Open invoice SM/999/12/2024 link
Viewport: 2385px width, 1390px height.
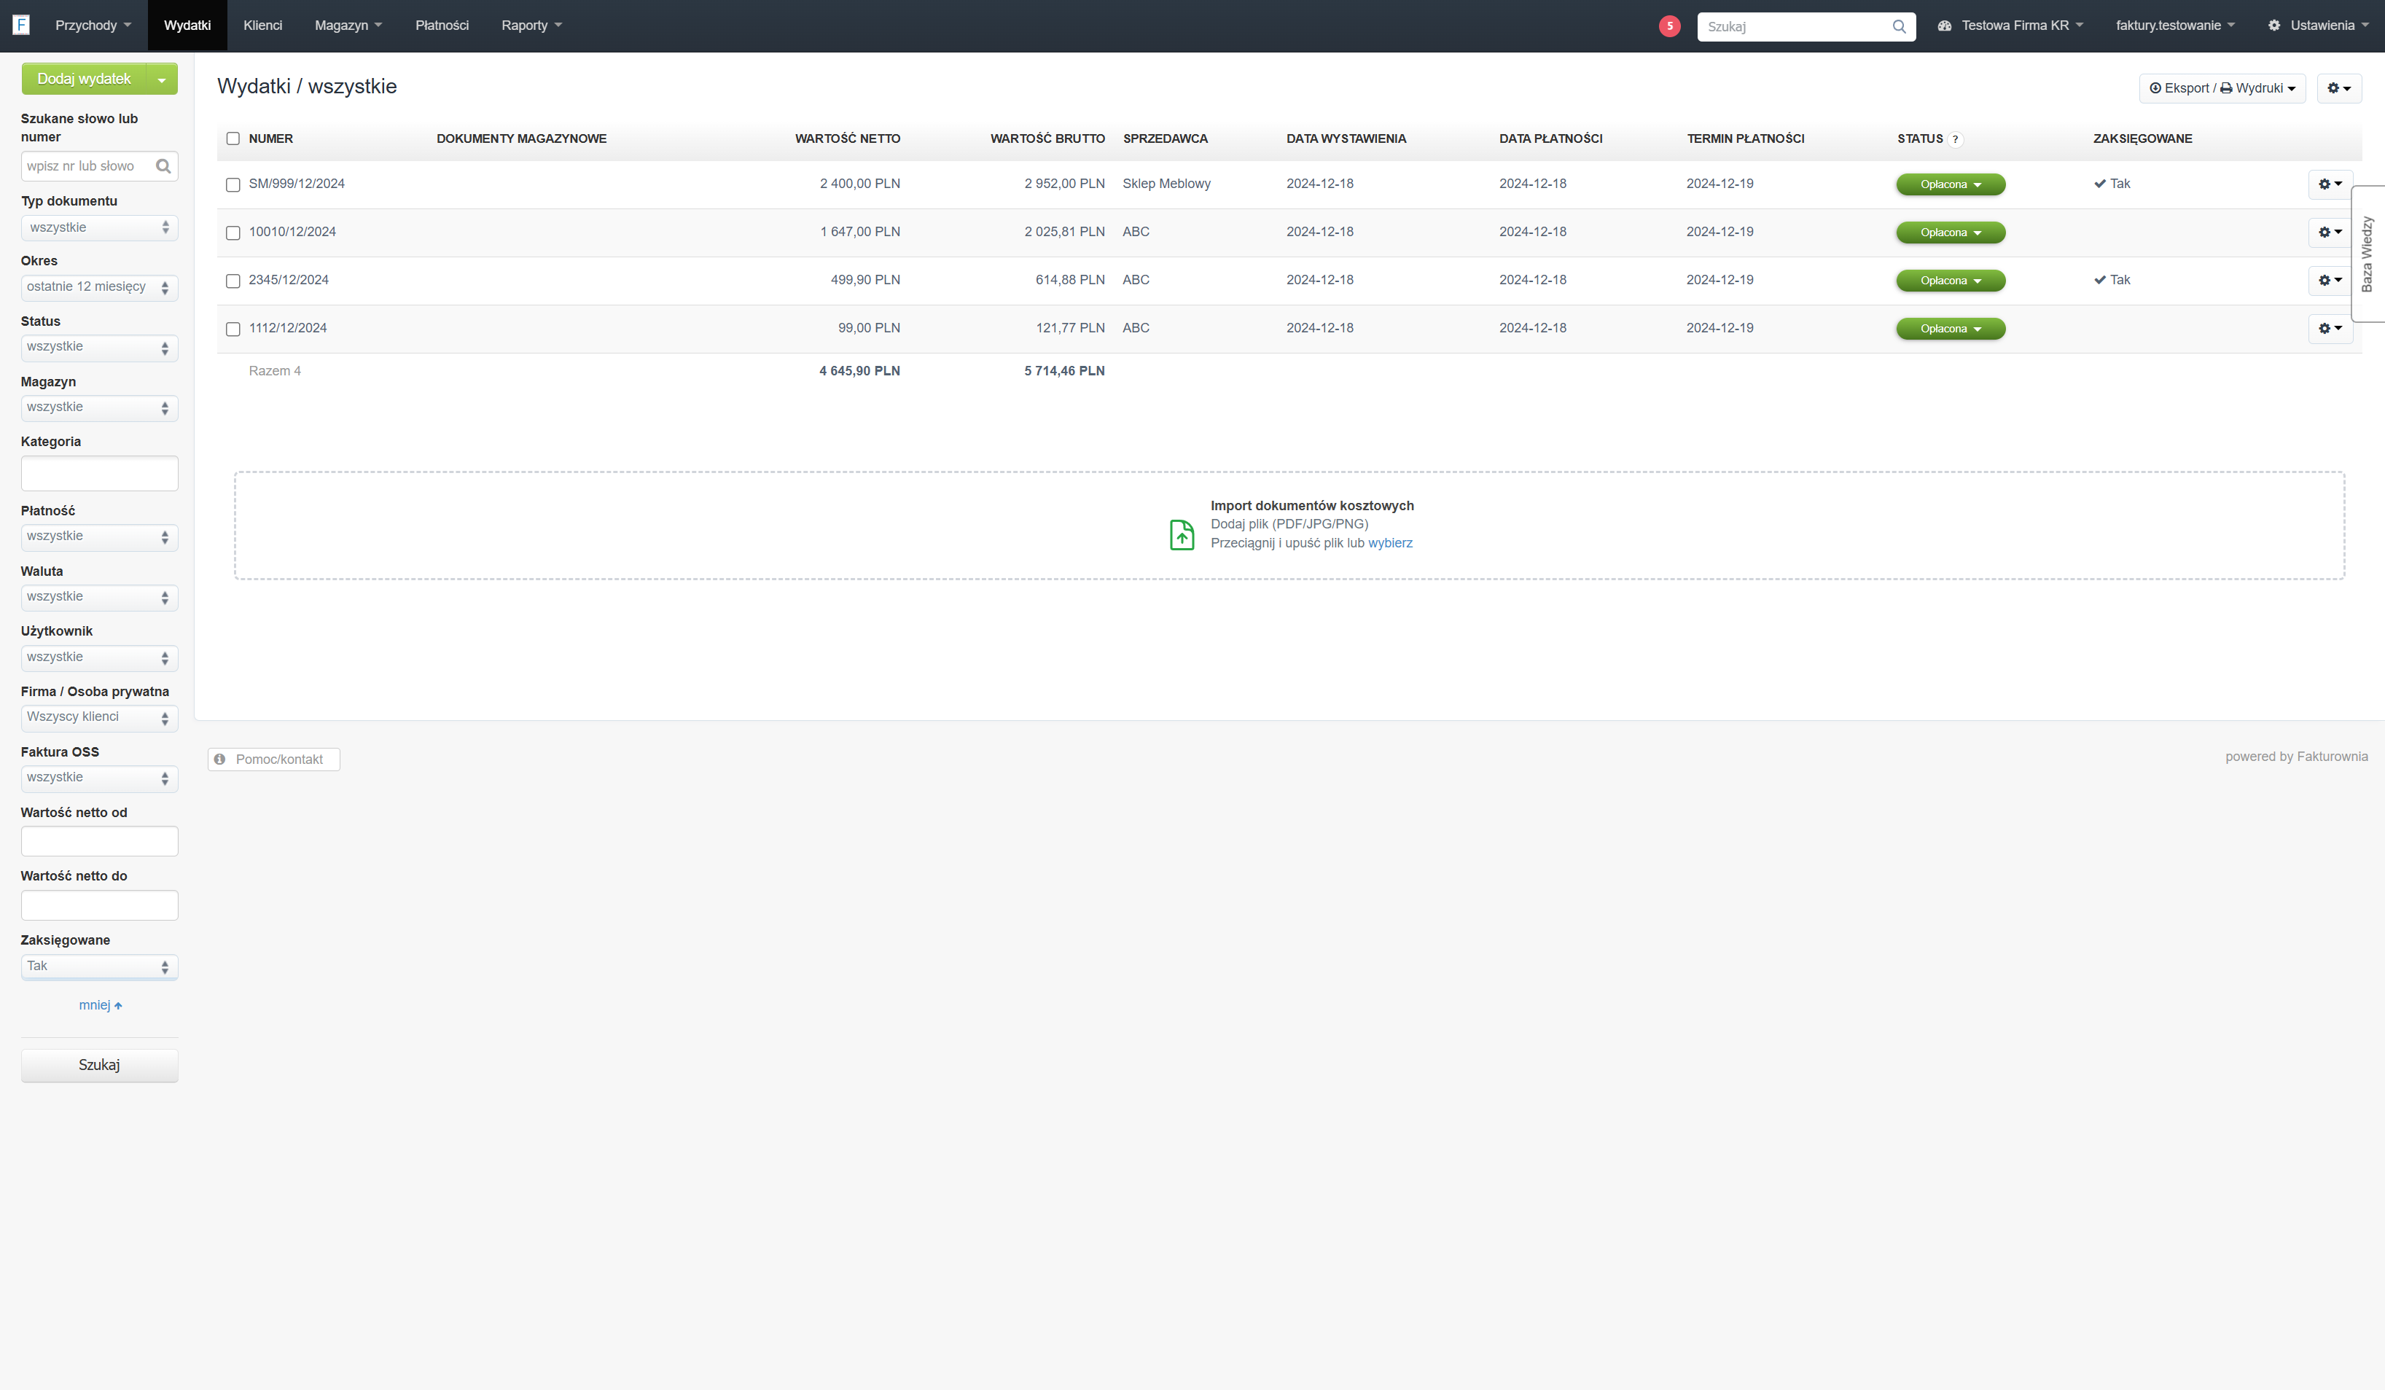coord(296,184)
